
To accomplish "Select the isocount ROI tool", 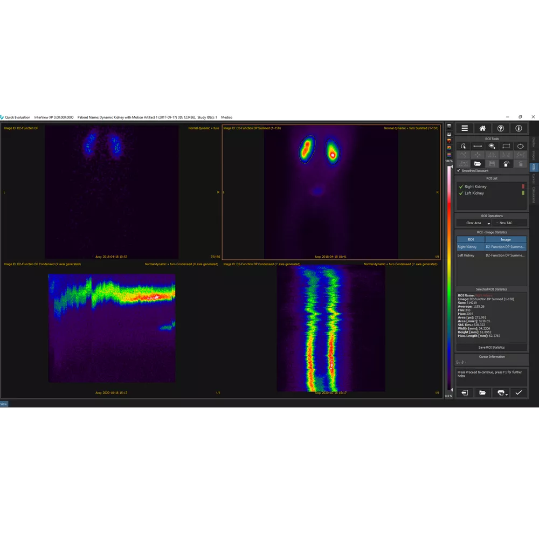I will (x=492, y=146).
